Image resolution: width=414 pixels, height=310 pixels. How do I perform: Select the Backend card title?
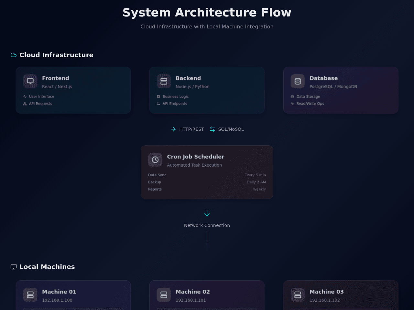coord(188,78)
